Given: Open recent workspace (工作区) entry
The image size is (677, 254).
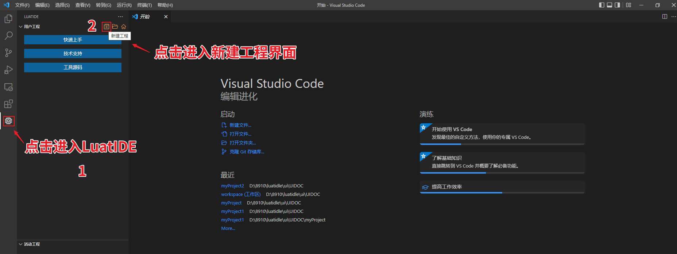Looking at the screenshot, I should (241, 194).
